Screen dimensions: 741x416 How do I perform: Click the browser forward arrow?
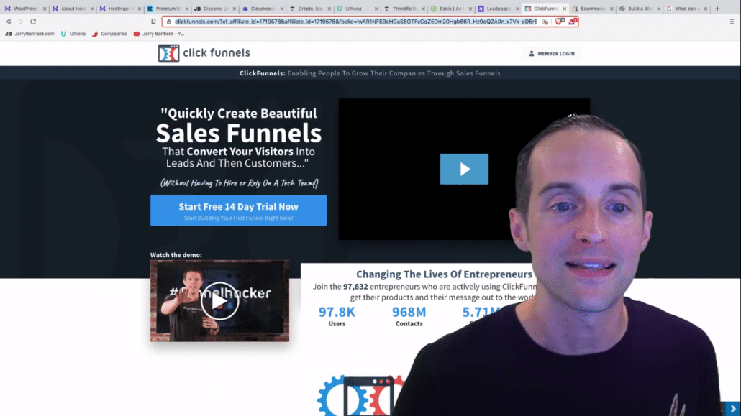[21, 22]
